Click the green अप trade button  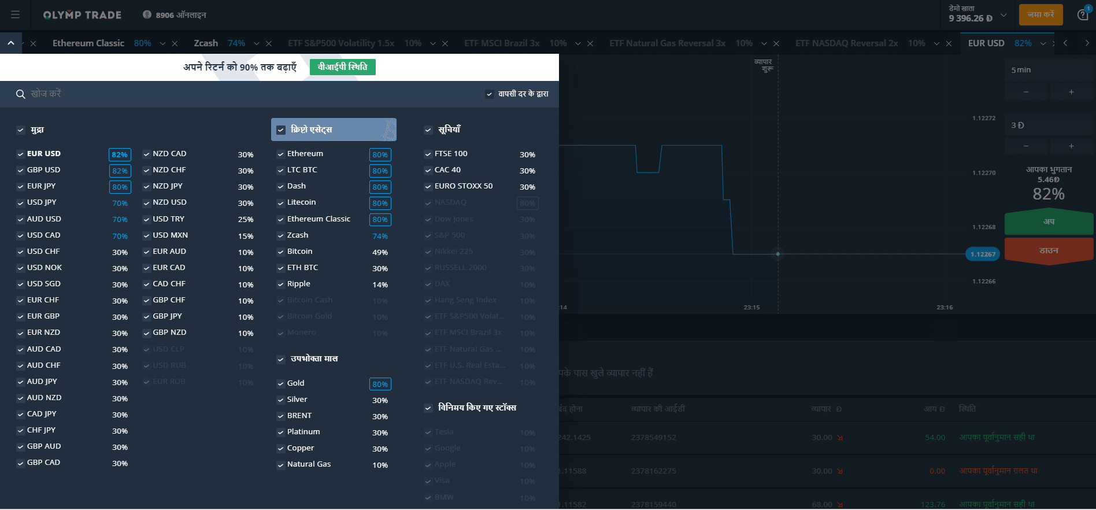(x=1049, y=222)
